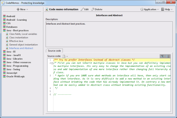The width and height of the screenshot is (177, 118).
Task: Toggle the line numbers icon above code
Action: 168,56
